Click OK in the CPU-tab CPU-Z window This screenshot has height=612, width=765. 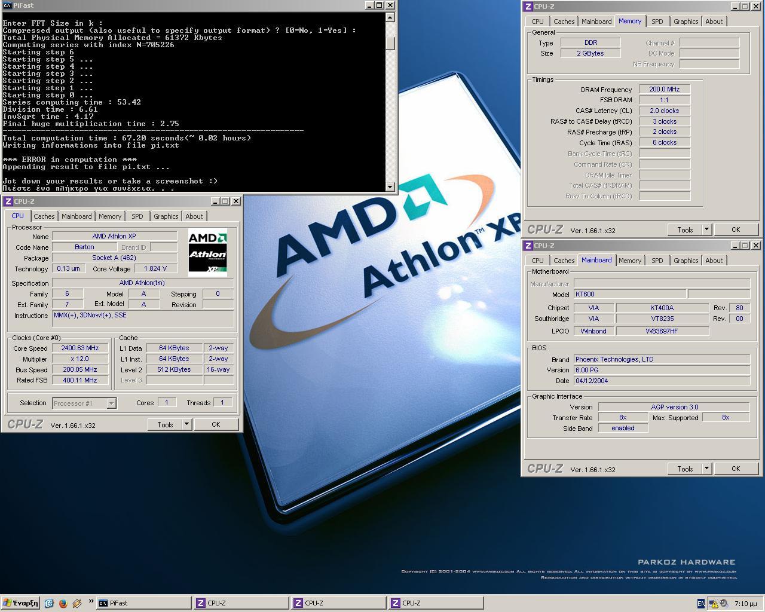click(216, 424)
